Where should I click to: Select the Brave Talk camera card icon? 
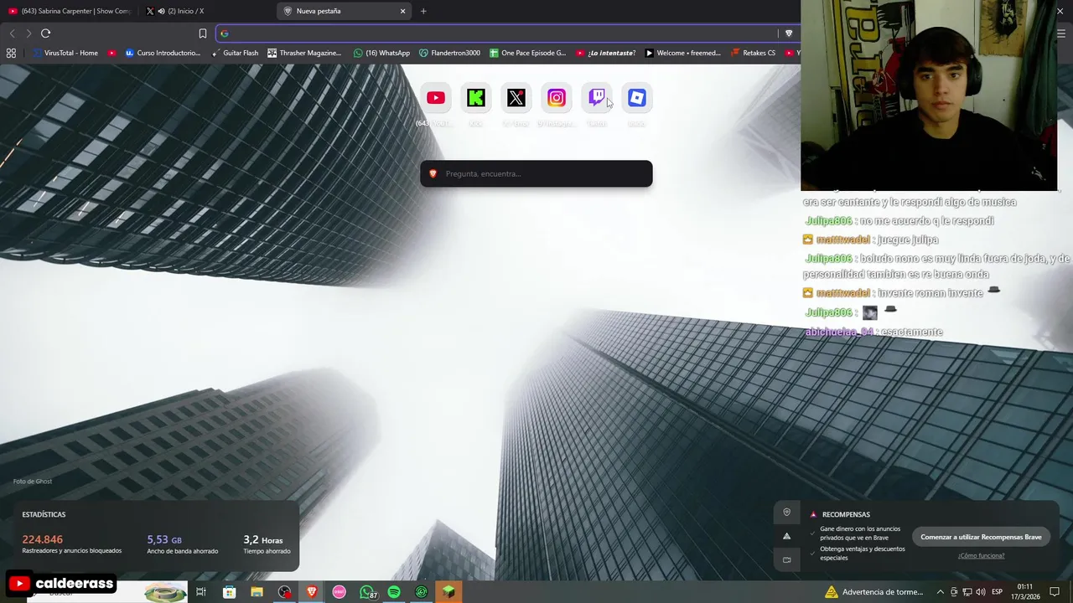tap(786, 559)
